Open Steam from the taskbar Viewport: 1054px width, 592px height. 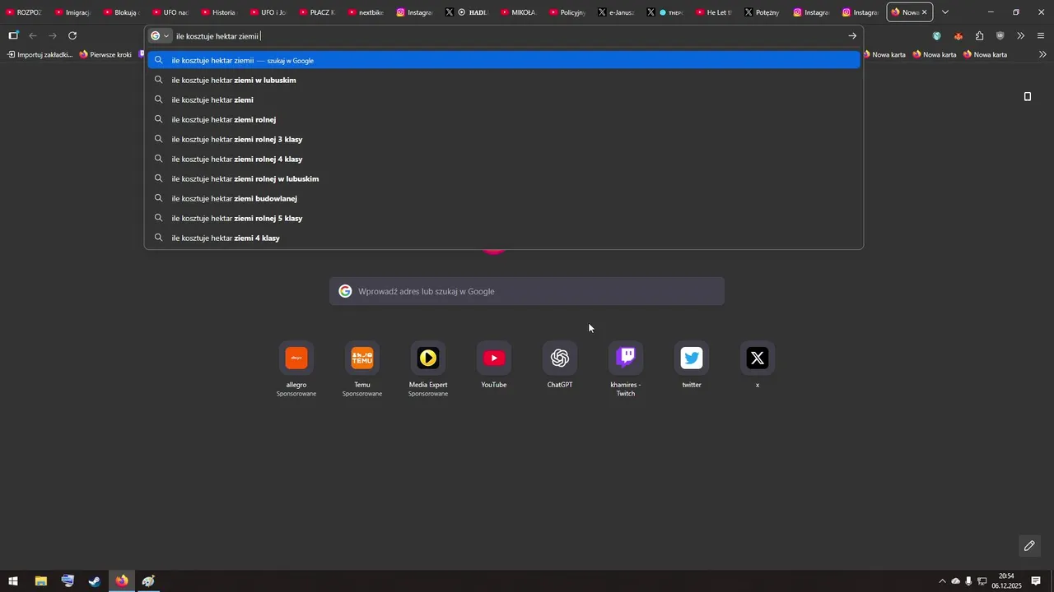click(95, 581)
